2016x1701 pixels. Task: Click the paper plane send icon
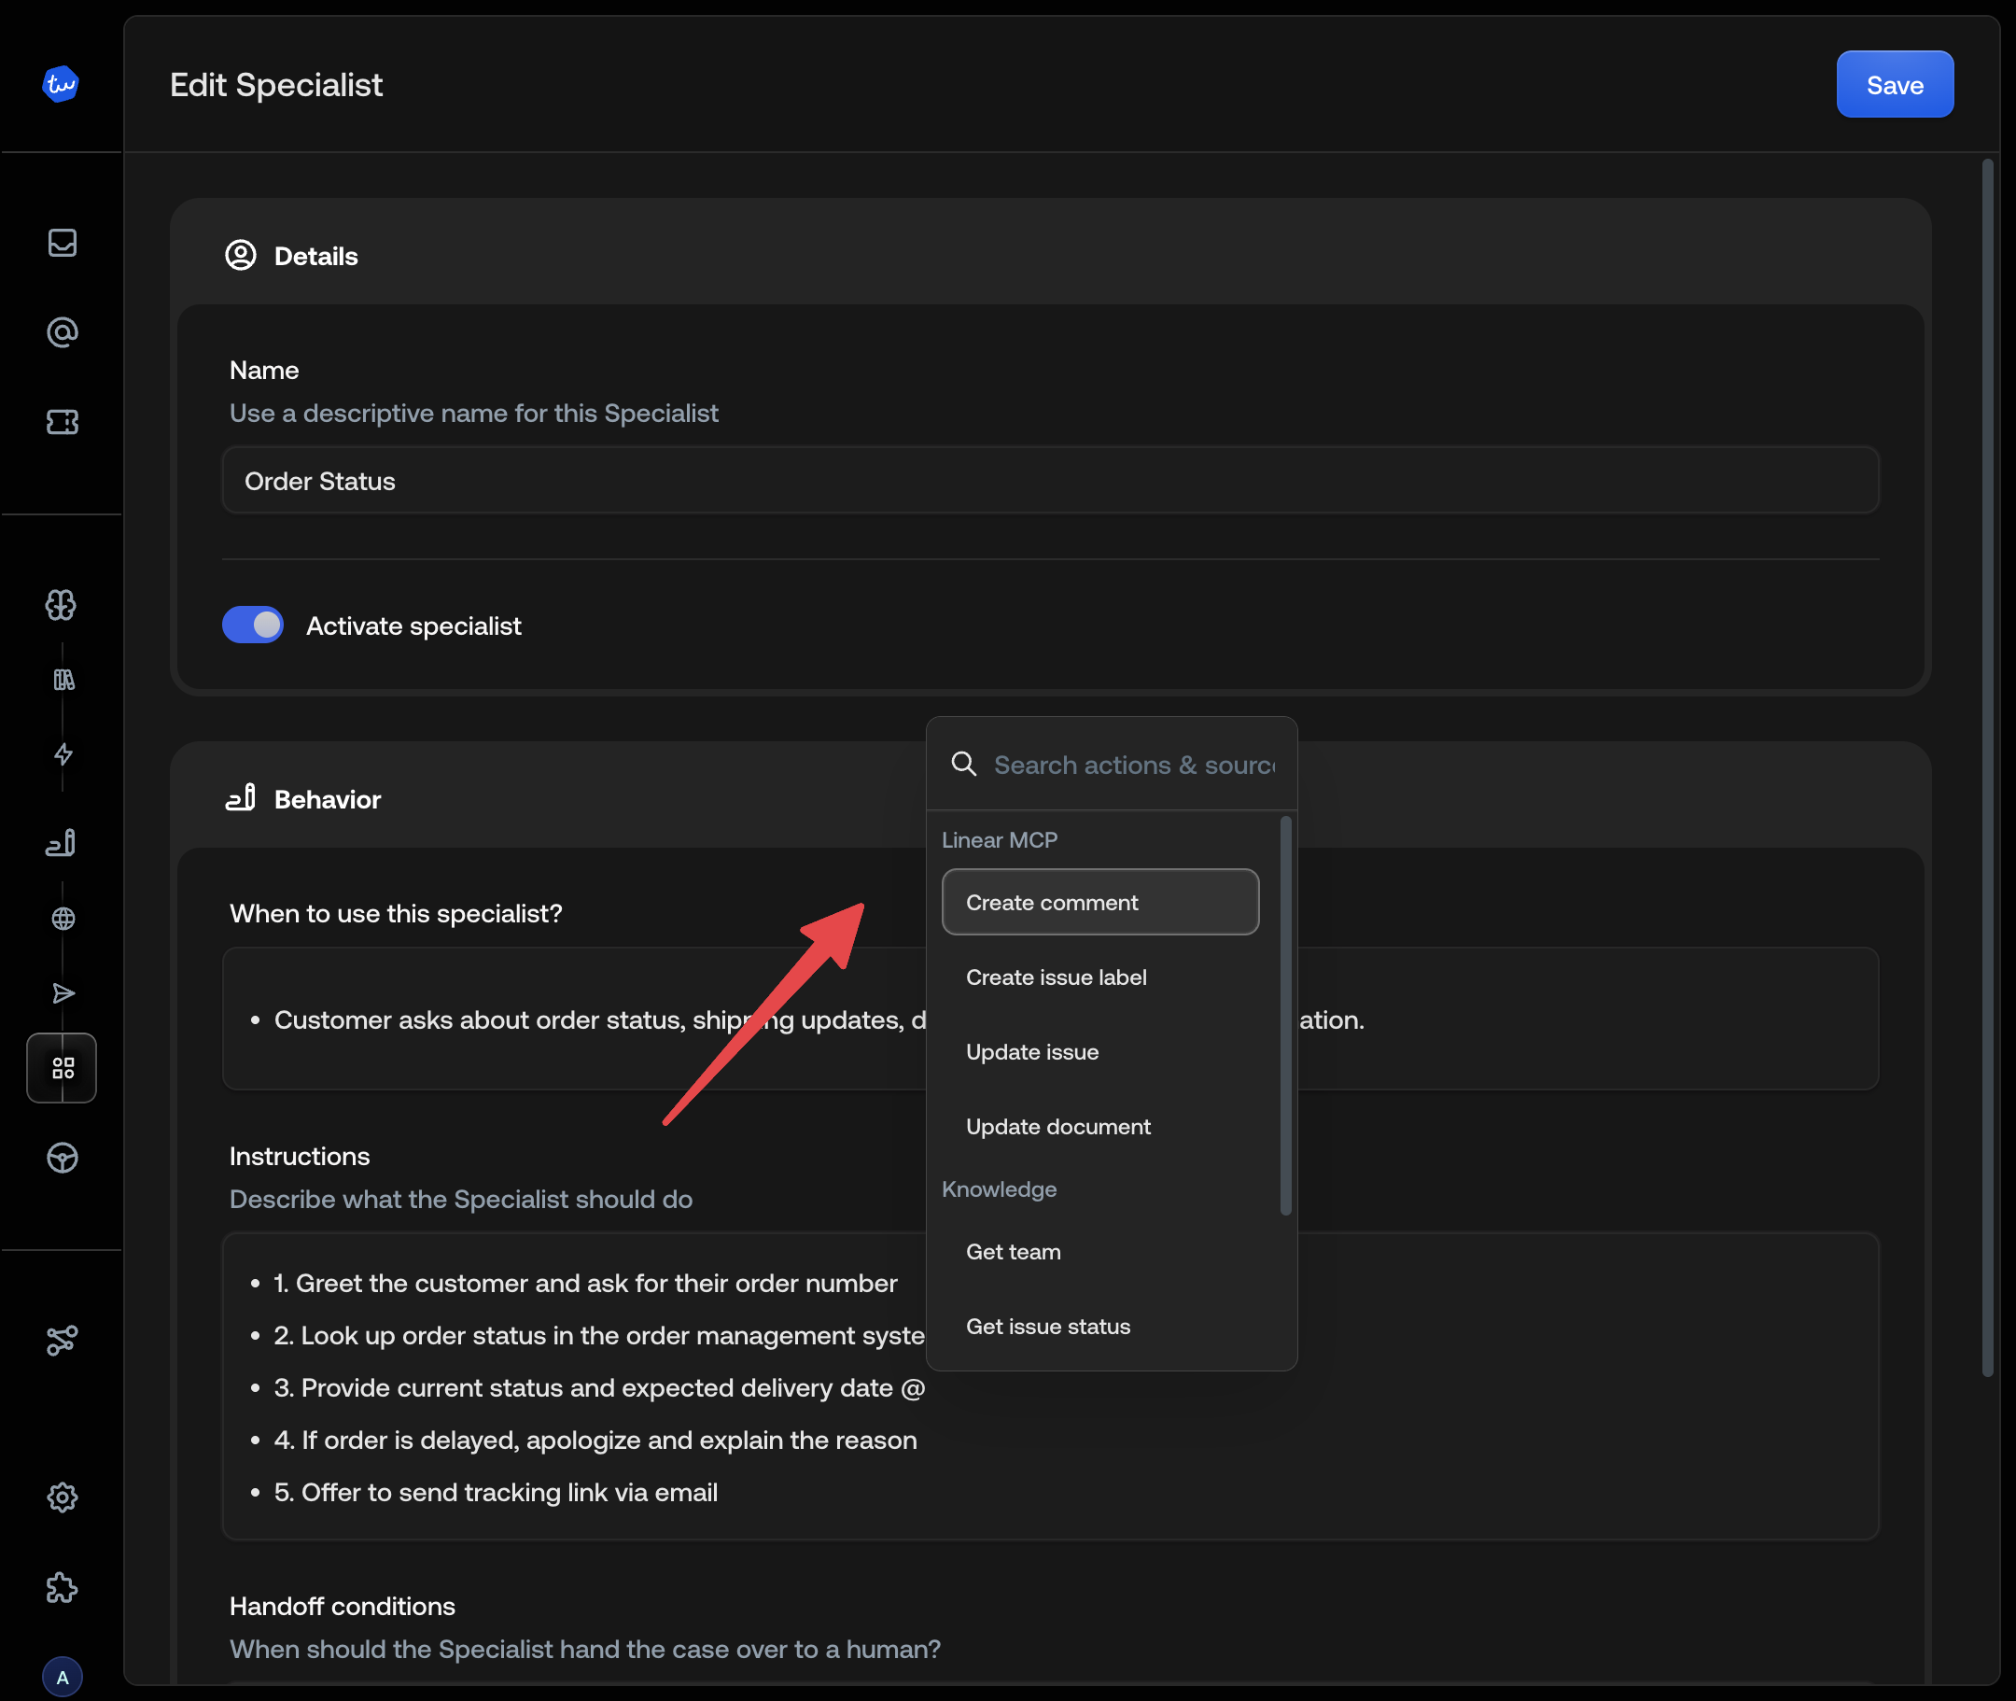[x=63, y=993]
